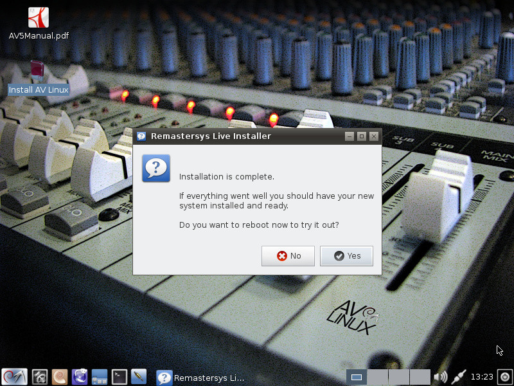Click No to skip rebooting
Screen dimensions: 514x386
[288, 255]
